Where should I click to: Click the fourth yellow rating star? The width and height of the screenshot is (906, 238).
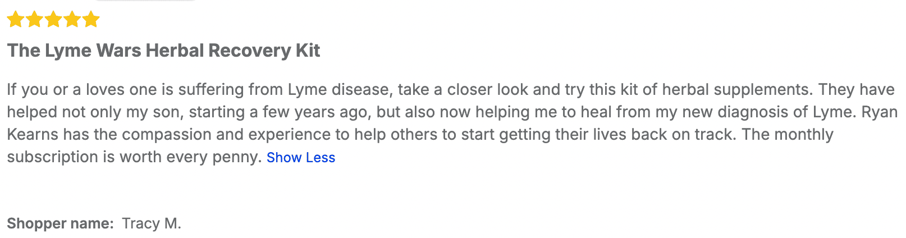tap(72, 20)
